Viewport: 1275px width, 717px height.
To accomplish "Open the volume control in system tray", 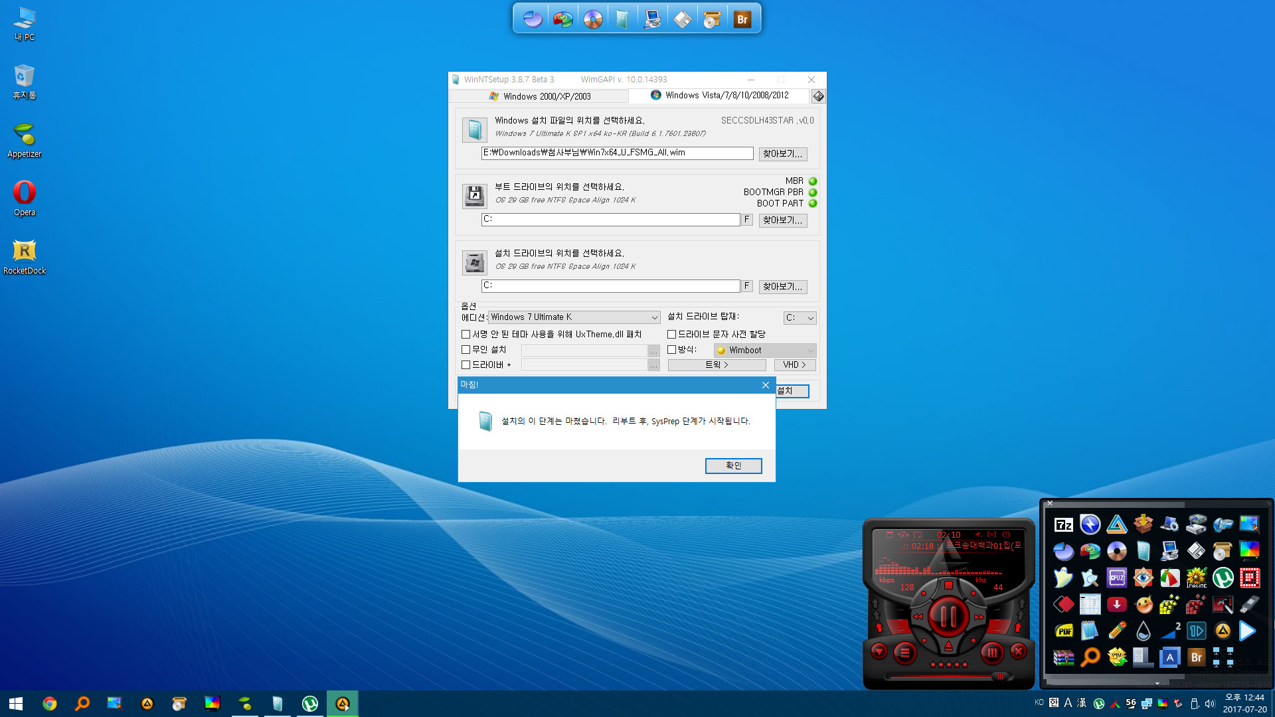I will [x=1209, y=704].
